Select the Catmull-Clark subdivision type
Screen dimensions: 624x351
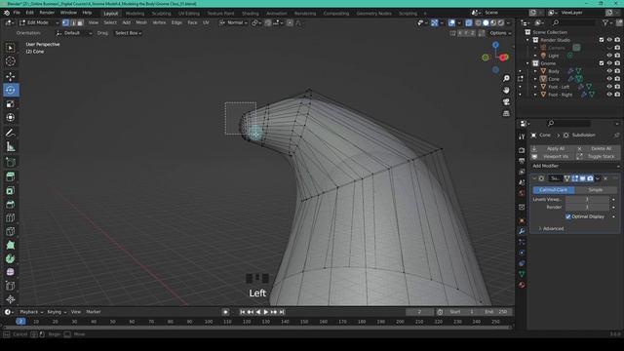pos(554,190)
